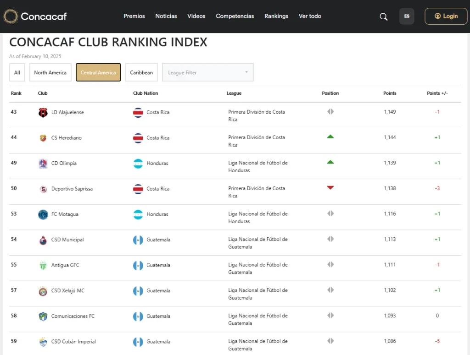Open the ES language selector

click(x=407, y=16)
